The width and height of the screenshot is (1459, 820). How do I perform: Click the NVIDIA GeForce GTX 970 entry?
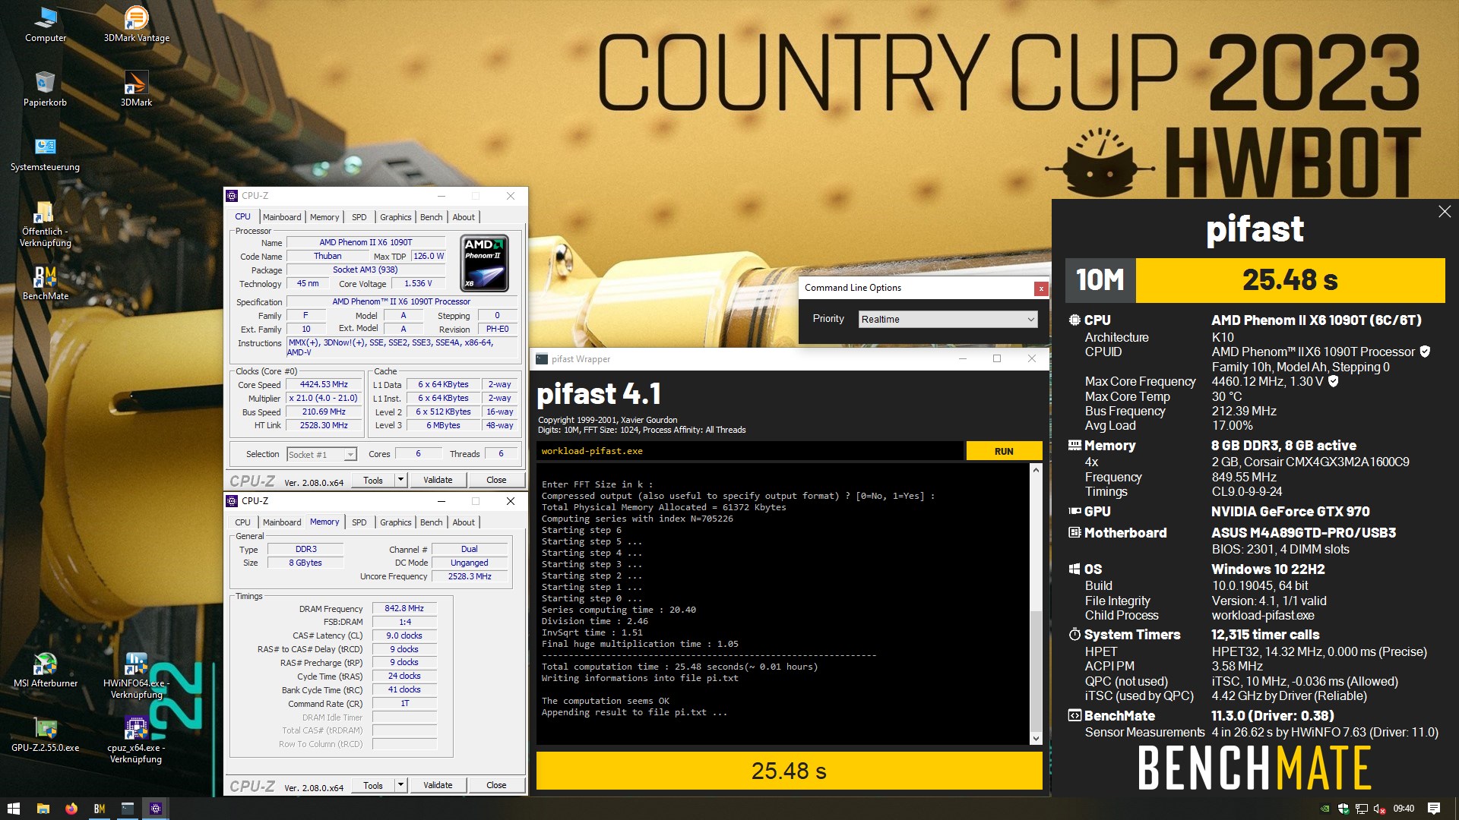[1290, 512]
